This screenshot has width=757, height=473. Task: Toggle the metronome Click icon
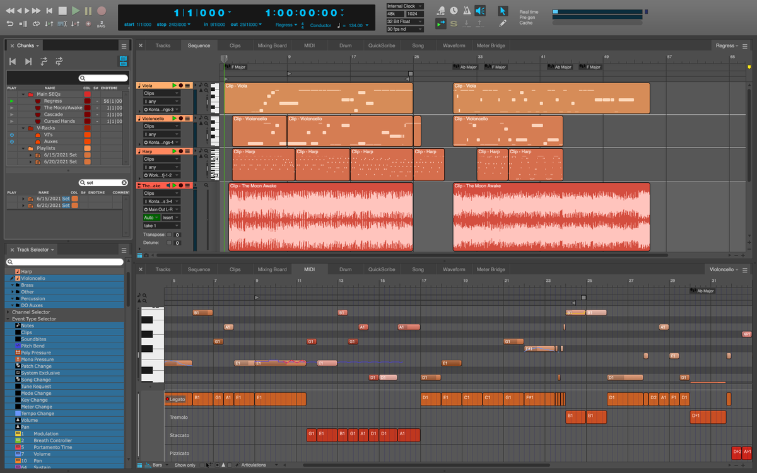click(466, 10)
